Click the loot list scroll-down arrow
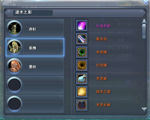150x120 pixels. 144,109
